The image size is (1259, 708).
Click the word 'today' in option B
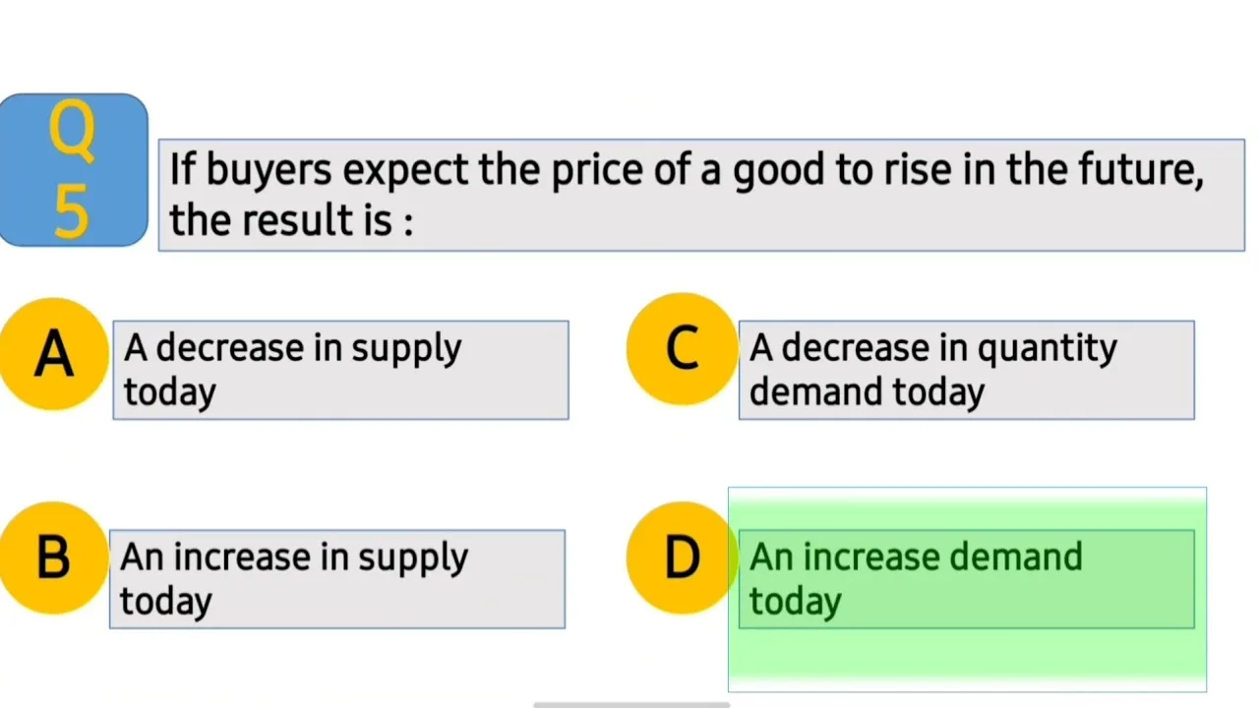[165, 602]
